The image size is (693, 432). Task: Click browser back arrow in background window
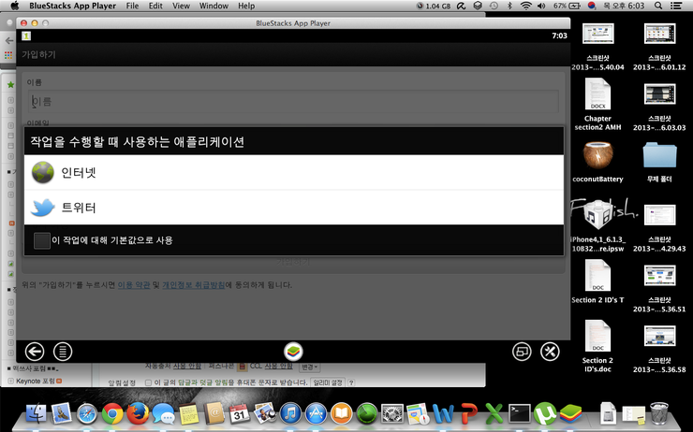pyautogui.click(x=8, y=40)
